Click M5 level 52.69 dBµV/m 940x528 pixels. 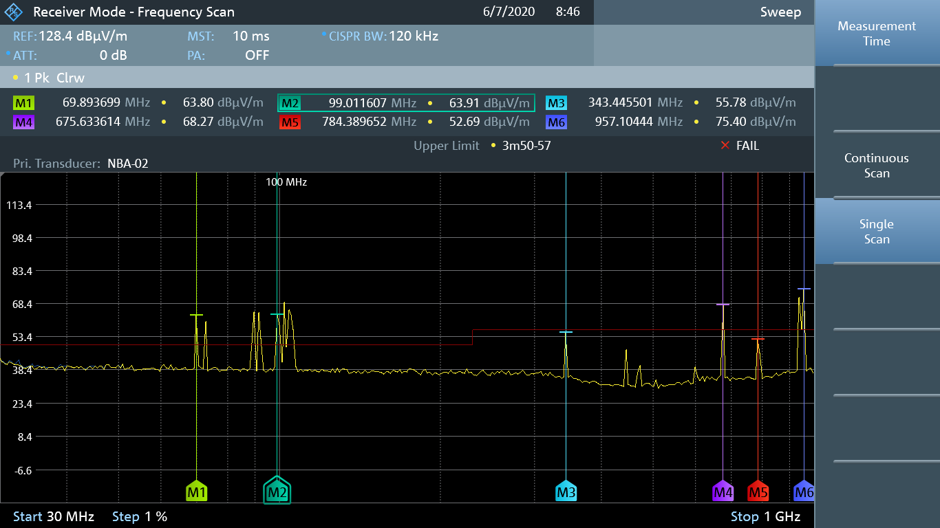[489, 122]
